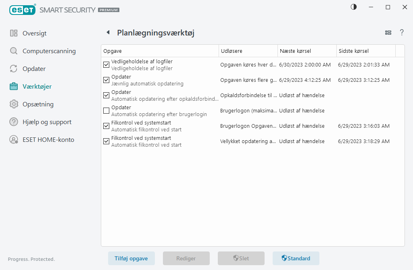413x270 pixels.
Task: Click the Oversigt dashboard icon in sidebar
Action: pos(14,33)
